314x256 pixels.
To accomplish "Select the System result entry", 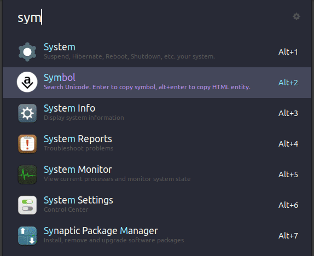I will 157,52.
